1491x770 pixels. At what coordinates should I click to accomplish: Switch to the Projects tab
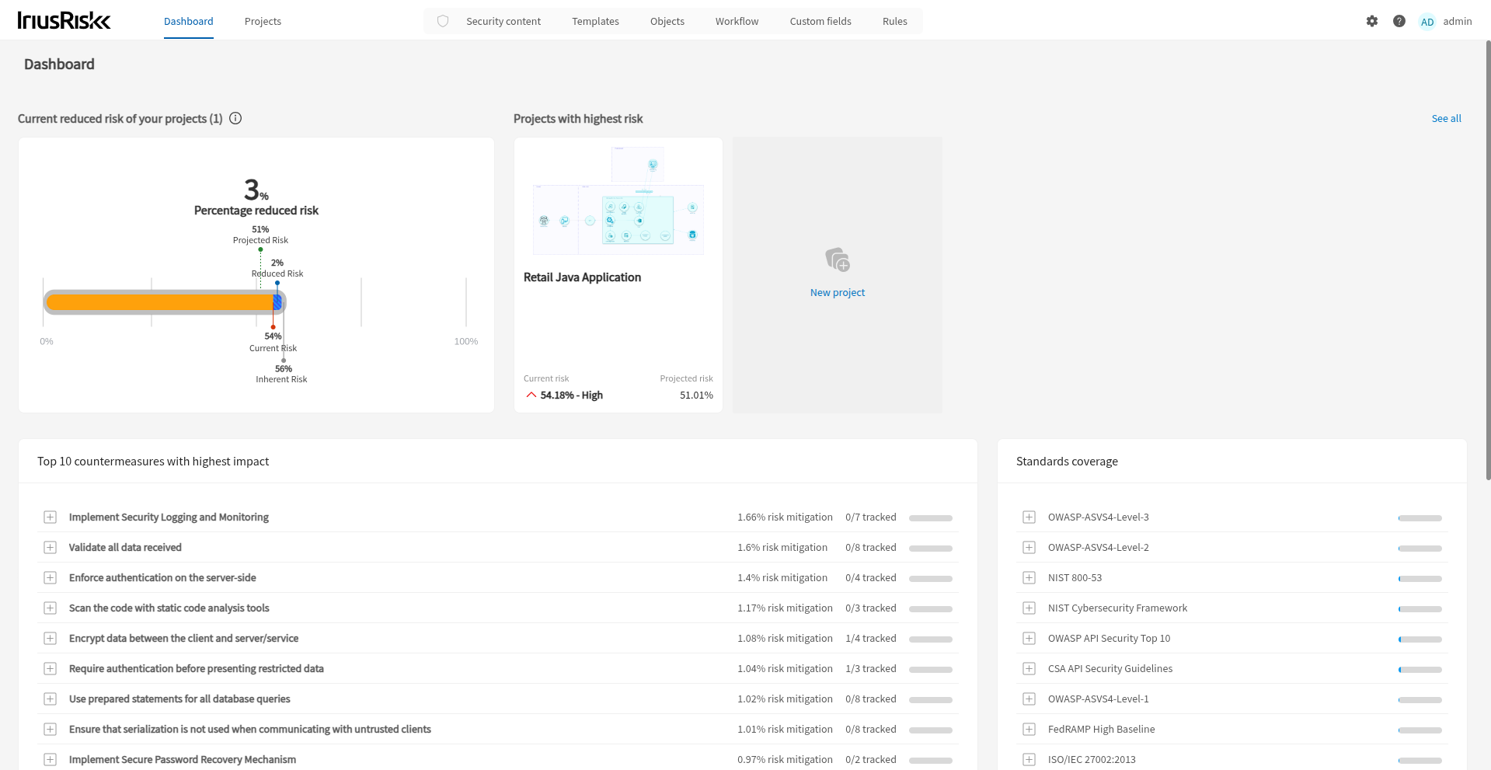(263, 21)
